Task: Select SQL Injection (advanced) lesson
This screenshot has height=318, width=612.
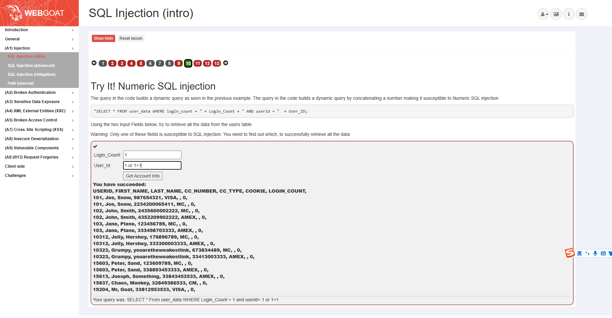Action: coord(31,66)
